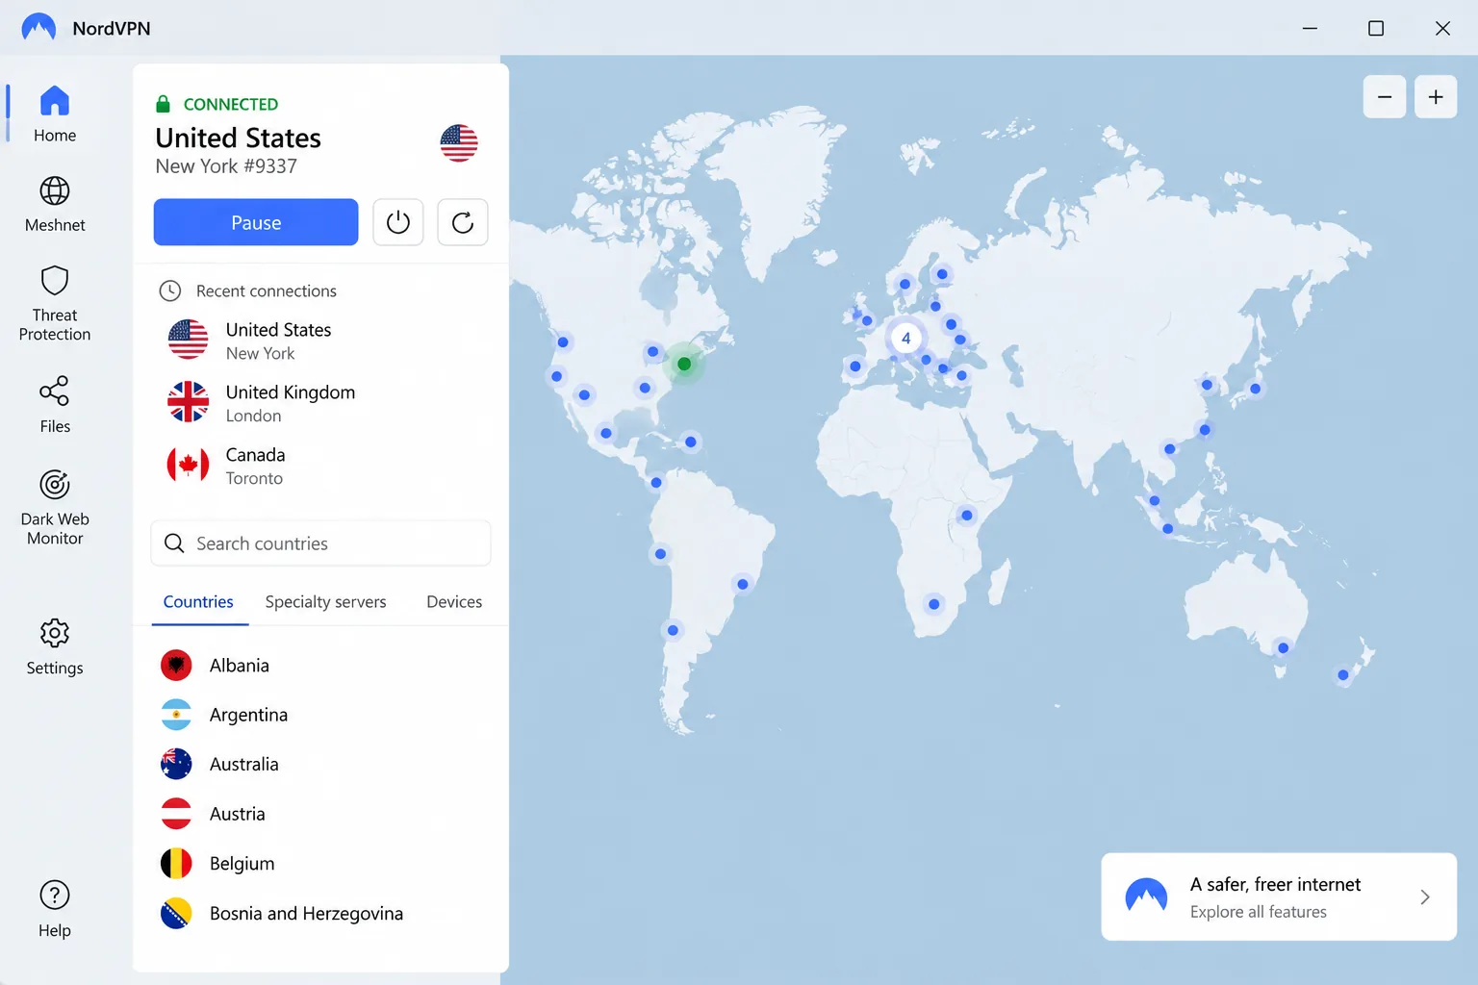Open the Help question mark icon

tap(55, 896)
